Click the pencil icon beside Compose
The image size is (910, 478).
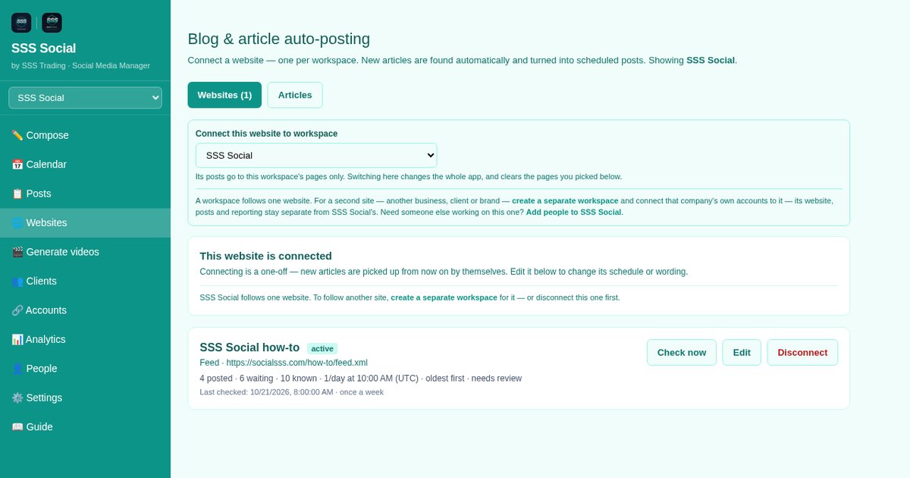tap(17, 135)
